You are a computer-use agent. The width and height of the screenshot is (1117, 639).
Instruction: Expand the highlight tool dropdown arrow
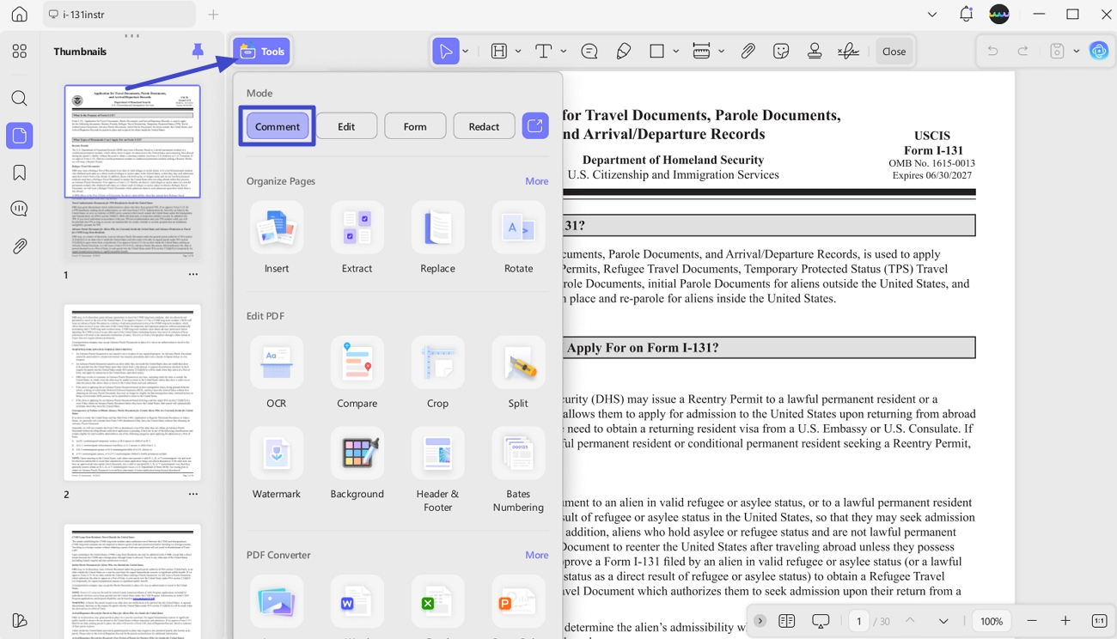[518, 52]
